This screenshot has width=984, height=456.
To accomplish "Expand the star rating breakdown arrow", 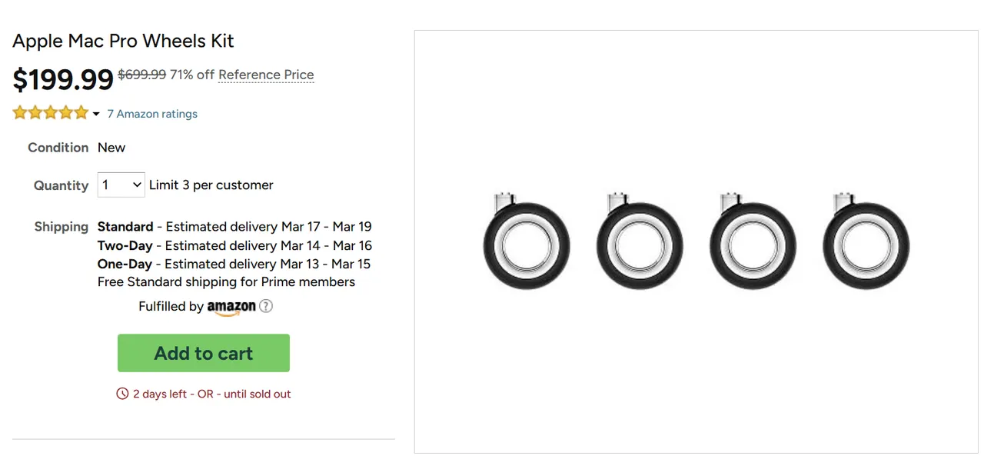I will 96,114.
